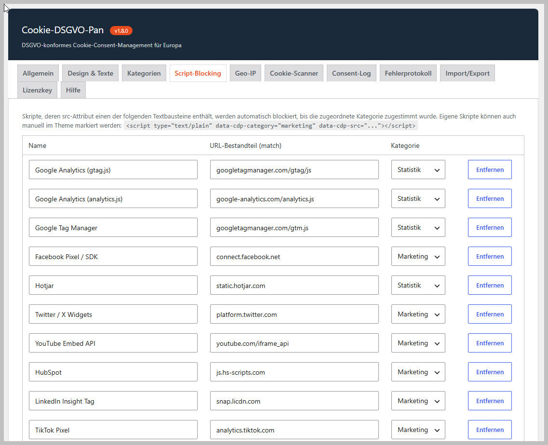Edit URL field snap.licdn.com

pos(294,401)
